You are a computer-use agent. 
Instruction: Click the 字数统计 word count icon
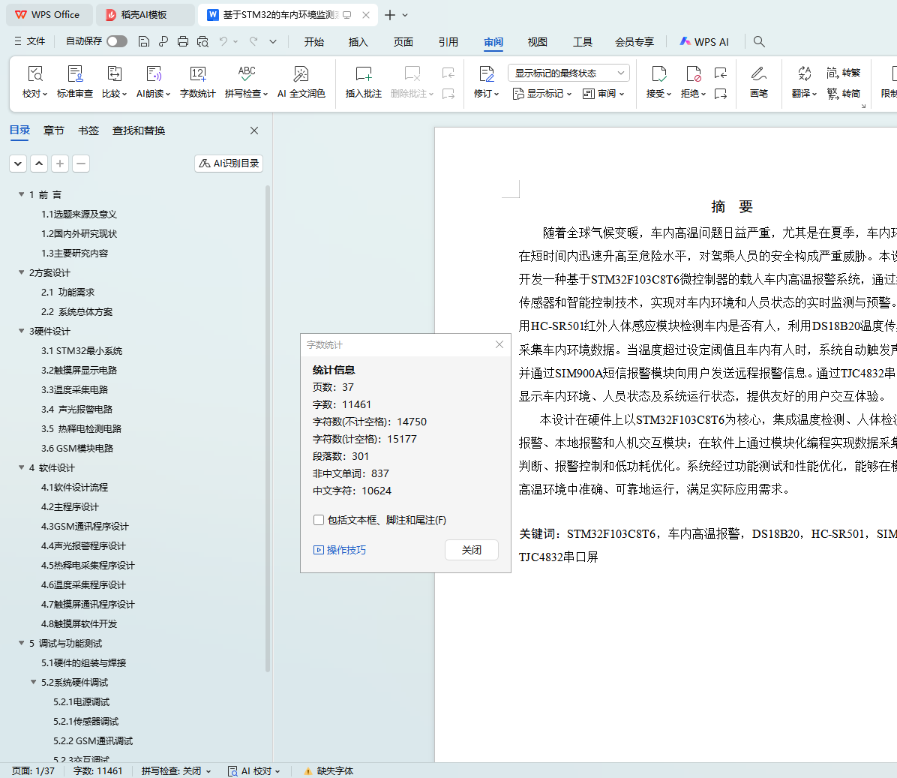coord(198,74)
